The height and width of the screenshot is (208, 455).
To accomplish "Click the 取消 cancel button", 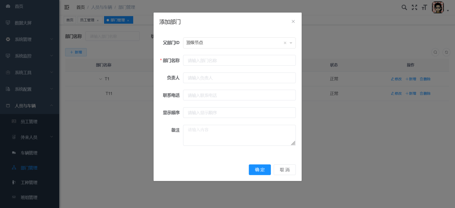I will (x=285, y=170).
